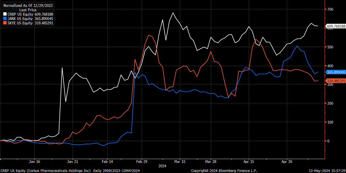The width and height of the screenshot is (346, 173).
Task: Click the Apr 15 date axis label
Action: 249,162
